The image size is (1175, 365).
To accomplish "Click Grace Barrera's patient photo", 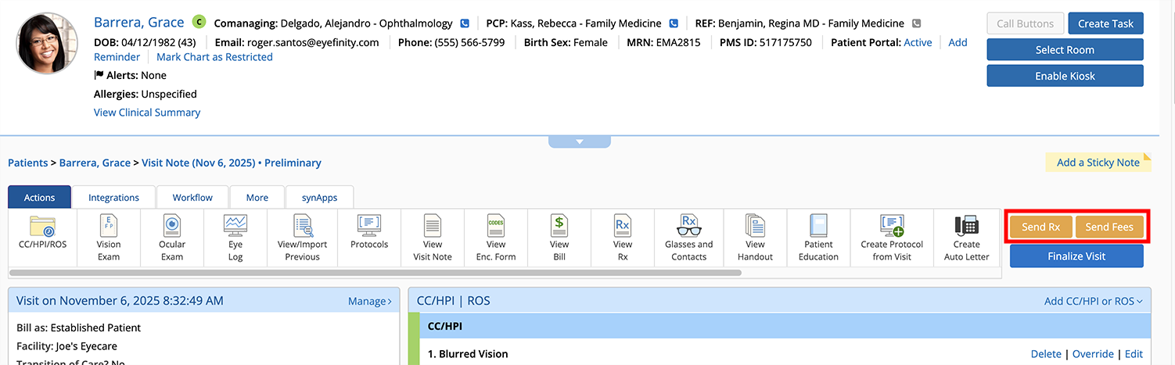I will tap(47, 43).
